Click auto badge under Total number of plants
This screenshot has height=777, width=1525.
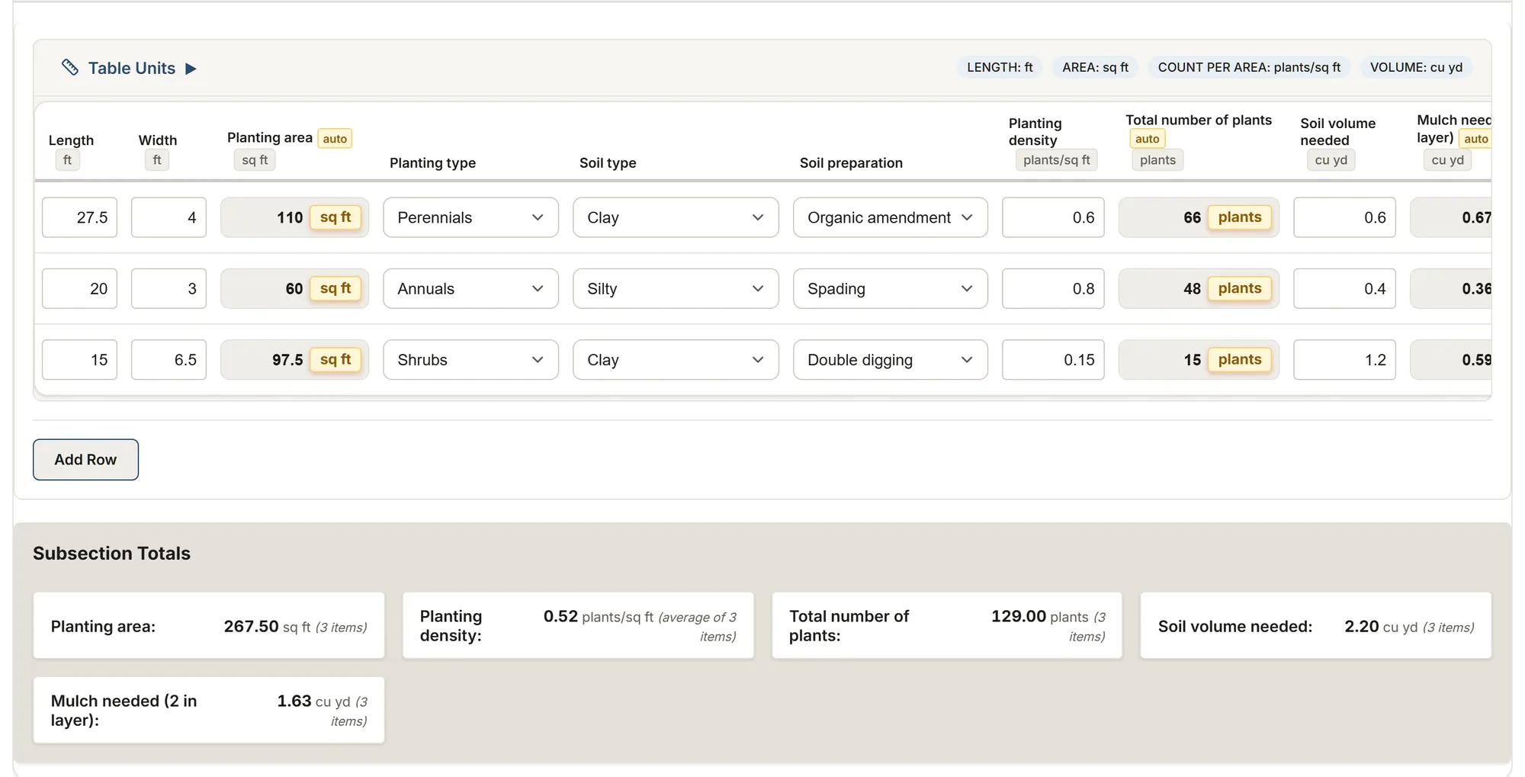(x=1147, y=138)
